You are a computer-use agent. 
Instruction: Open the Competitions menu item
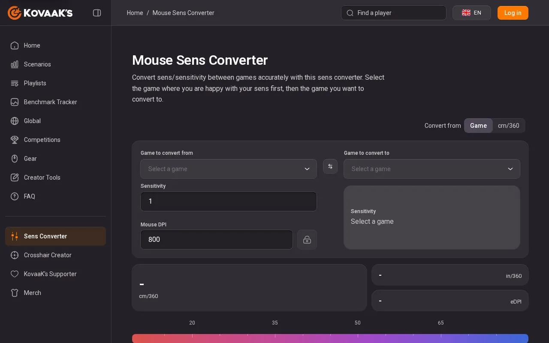coord(55,140)
